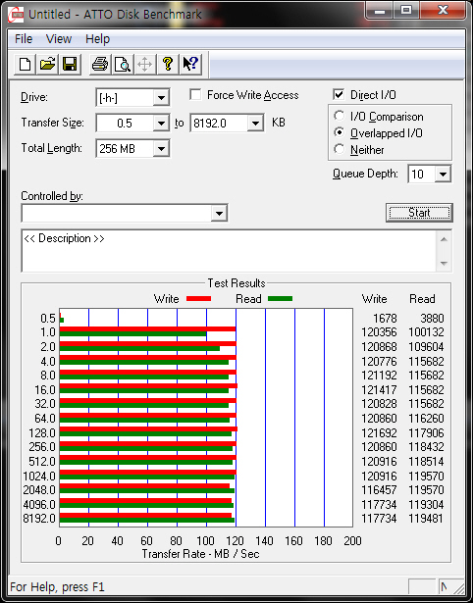Click the read value 3880
The image size is (473, 603).
432,319
